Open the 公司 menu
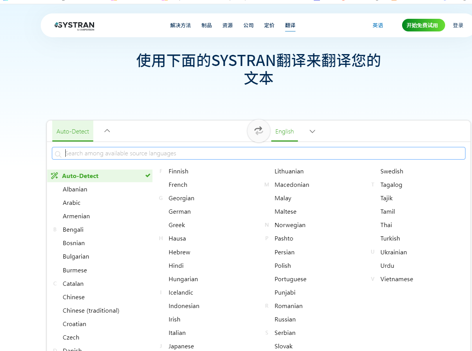The height and width of the screenshot is (351, 472). pos(248,25)
